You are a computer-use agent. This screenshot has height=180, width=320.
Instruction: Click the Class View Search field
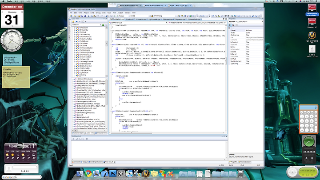point(87,25)
